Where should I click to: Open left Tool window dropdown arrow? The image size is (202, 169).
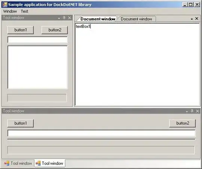[59, 18]
